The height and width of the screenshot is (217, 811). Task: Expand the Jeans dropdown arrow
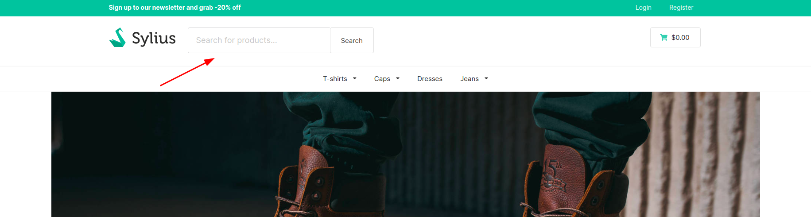pyautogui.click(x=486, y=79)
